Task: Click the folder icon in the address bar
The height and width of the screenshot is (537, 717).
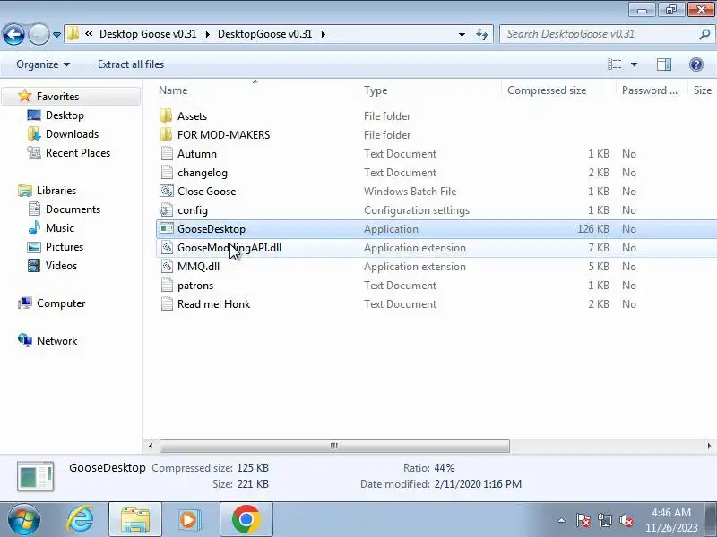Action: [x=73, y=34]
